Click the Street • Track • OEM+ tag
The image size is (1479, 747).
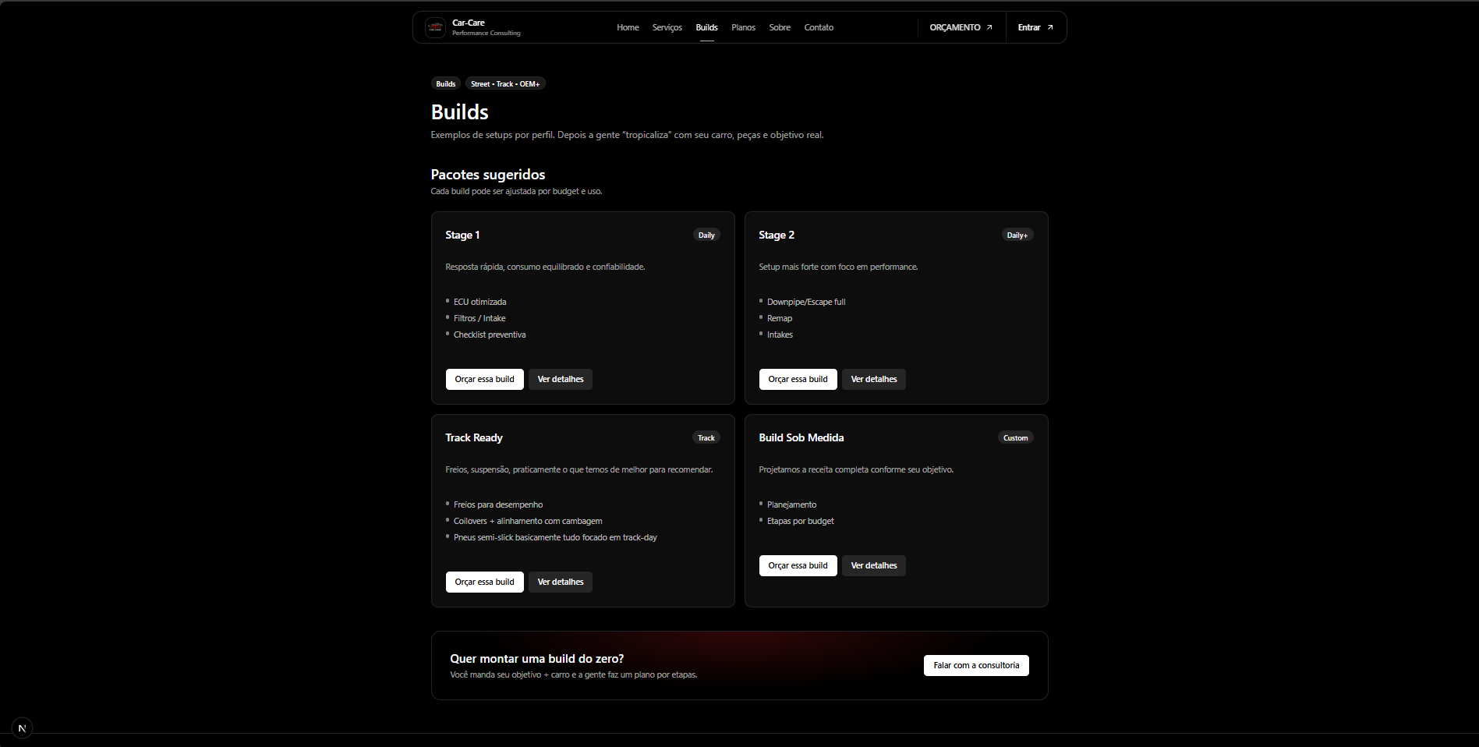[505, 83]
